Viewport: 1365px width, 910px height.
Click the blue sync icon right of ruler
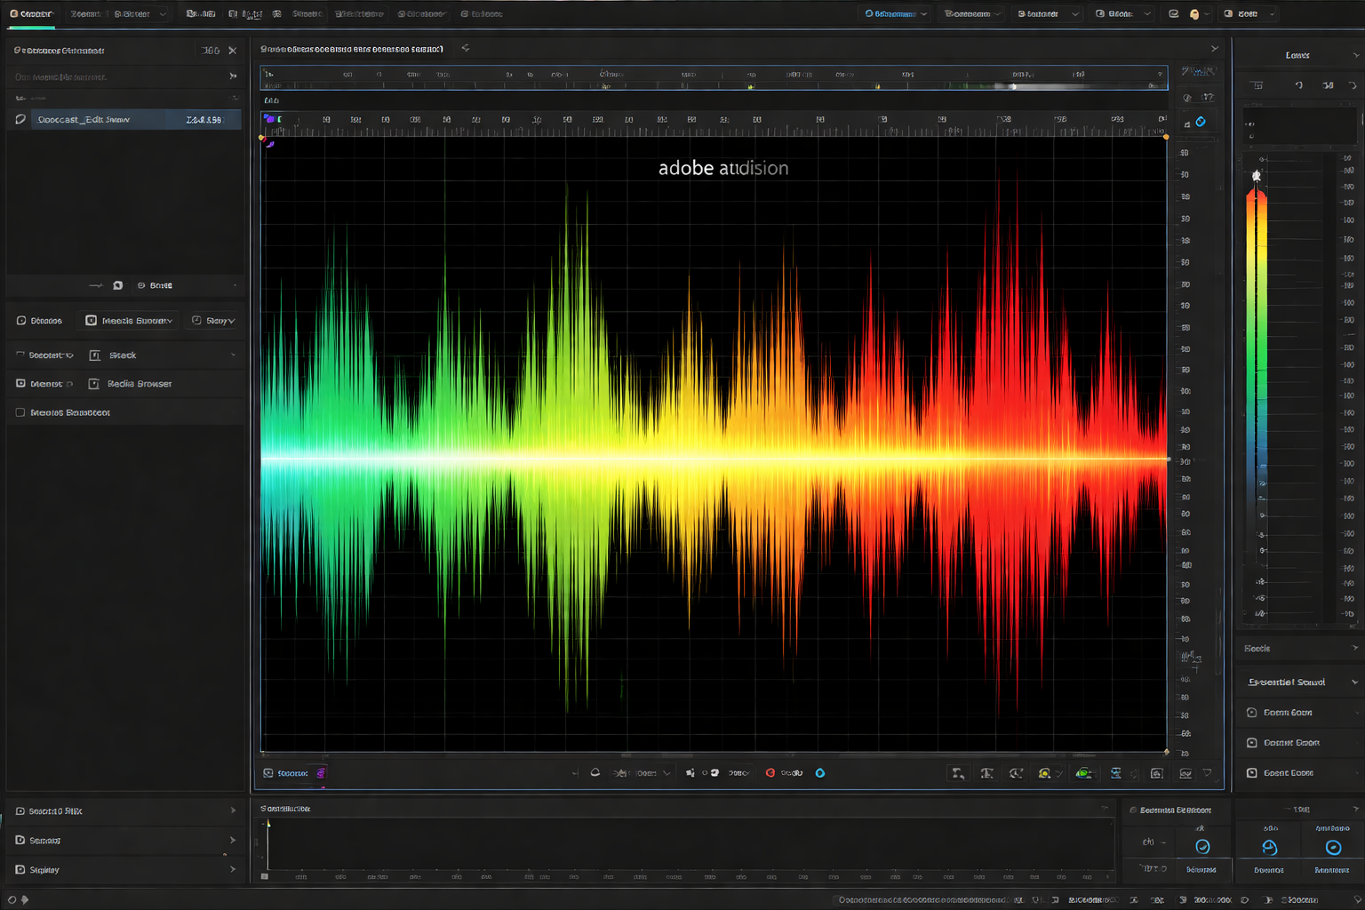point(1201,122)
